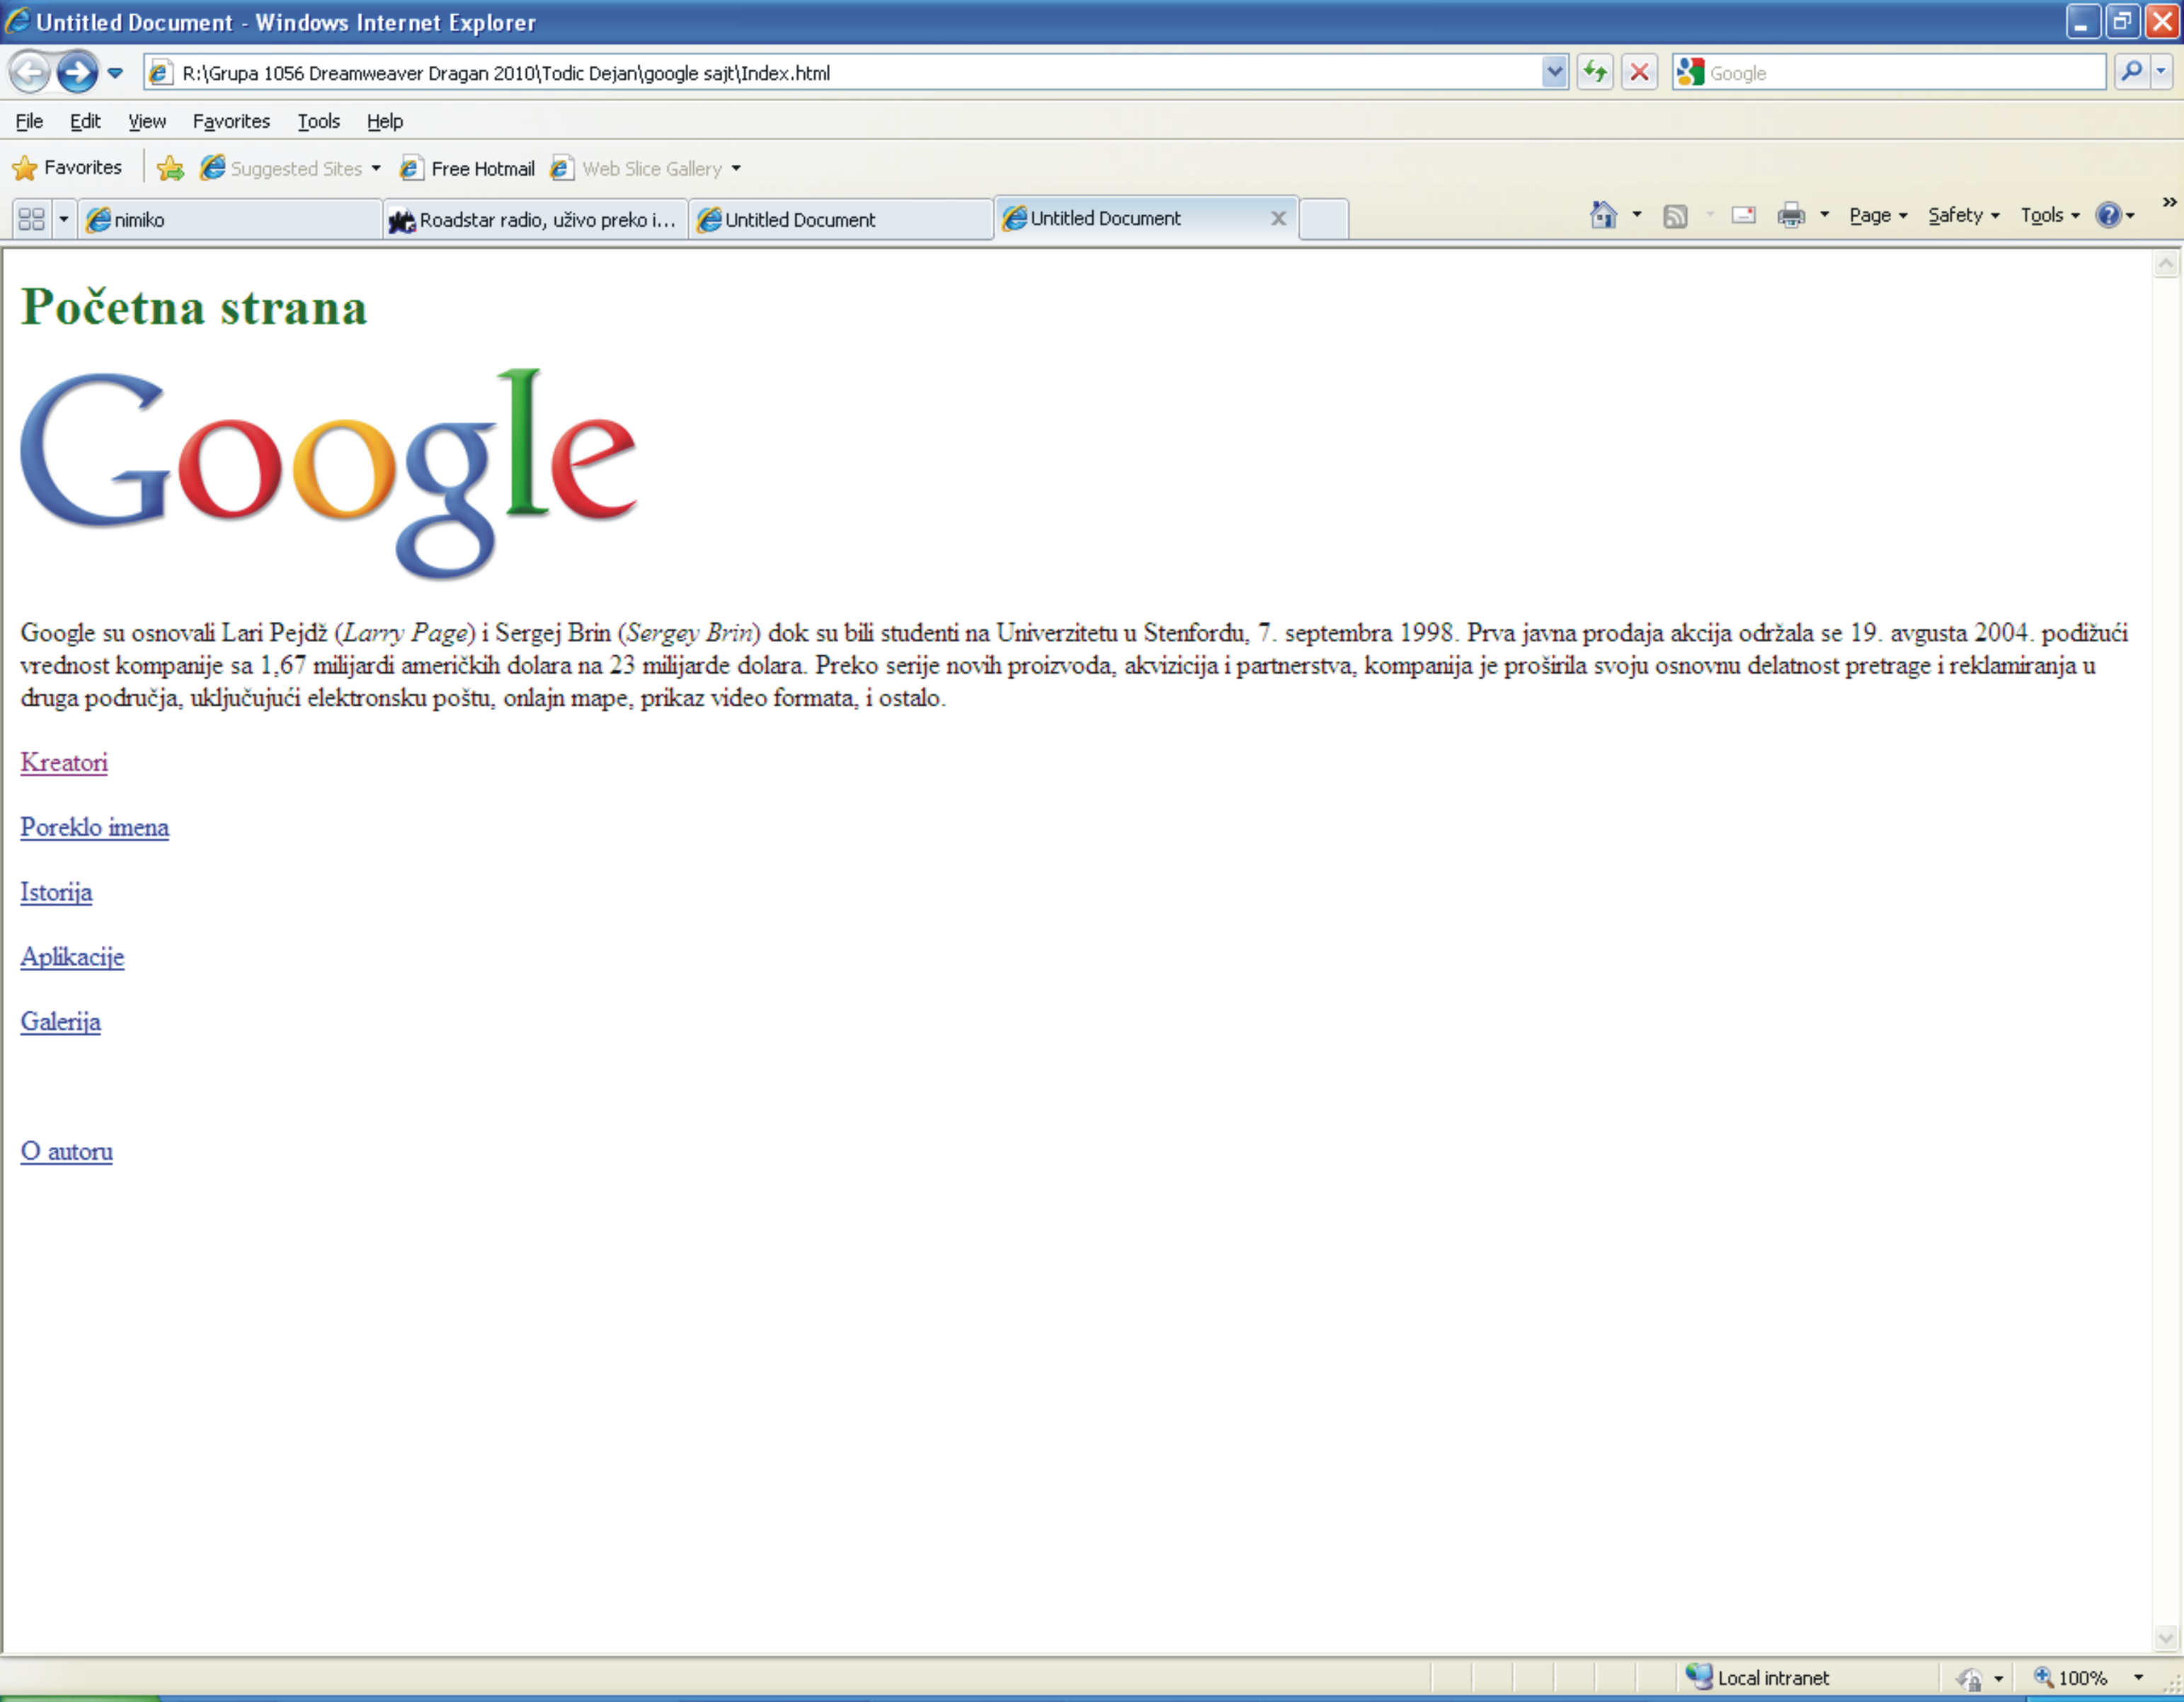Expand the zoom level dropdown arrow
The width and height of the screenshot is (2184, 1702).
pos(2138,1678)
